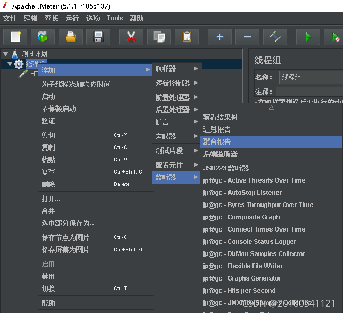
Task: Expand the 后置处理器 submenu
Action: 177,110
